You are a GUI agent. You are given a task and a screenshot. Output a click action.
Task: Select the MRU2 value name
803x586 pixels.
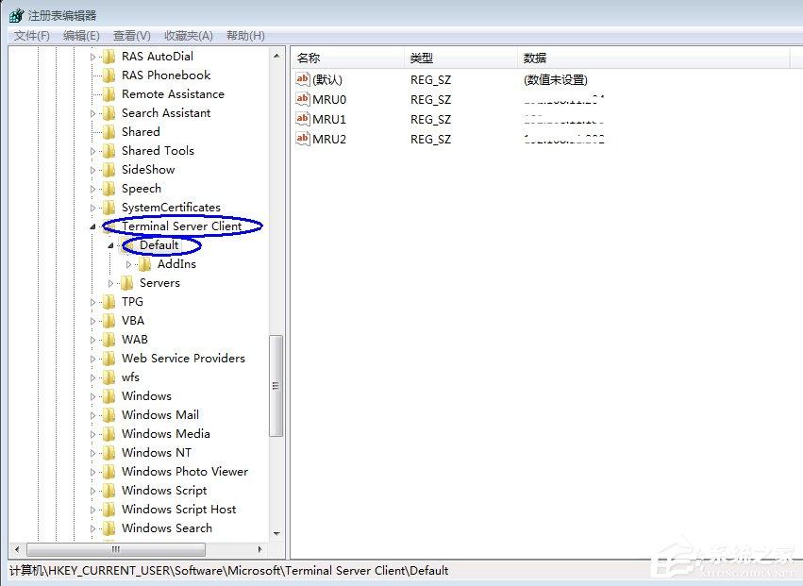coord(329,139)
